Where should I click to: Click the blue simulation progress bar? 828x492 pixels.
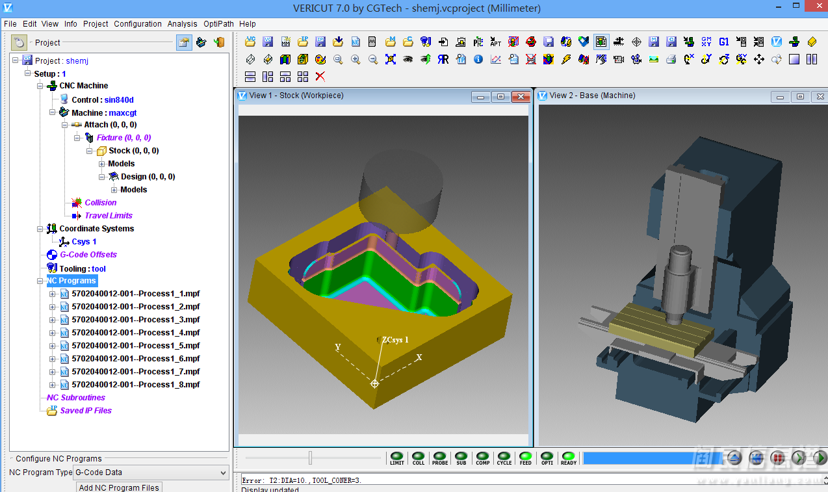pyautogui.click(x=653, y=458)
